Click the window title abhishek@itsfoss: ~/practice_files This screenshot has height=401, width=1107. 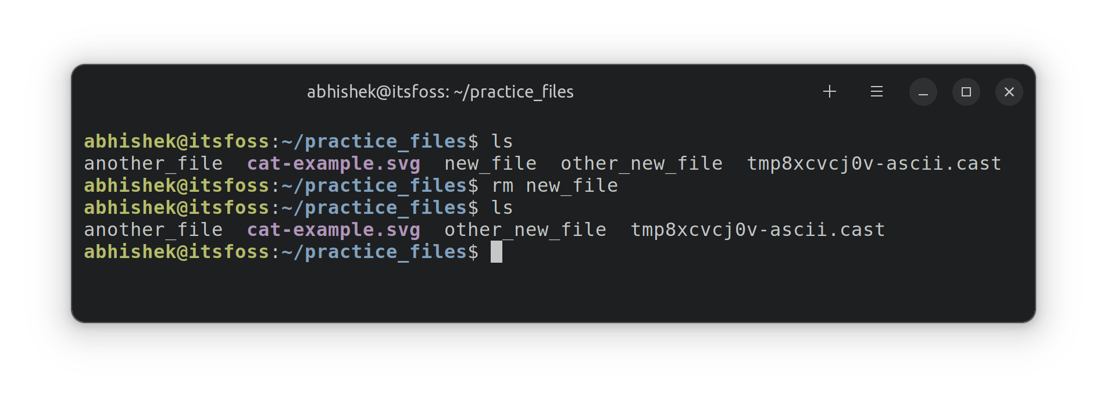tap(440, 91)
